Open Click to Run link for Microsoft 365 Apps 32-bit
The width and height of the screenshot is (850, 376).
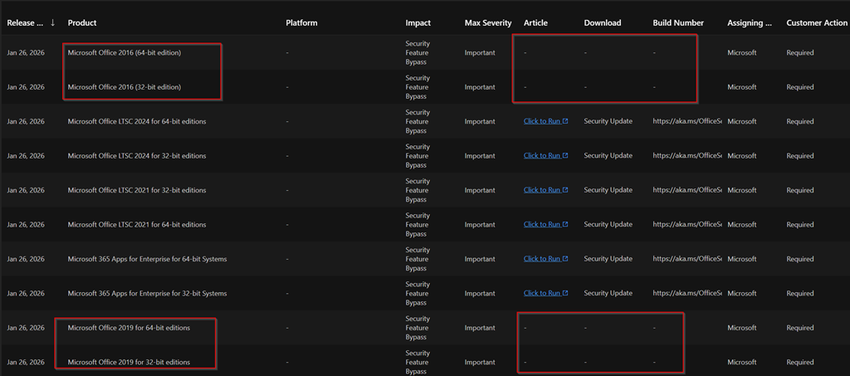click(x=541, y=294)
